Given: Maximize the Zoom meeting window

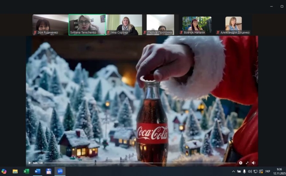Looking at the screenshot, I should [282, 6].
